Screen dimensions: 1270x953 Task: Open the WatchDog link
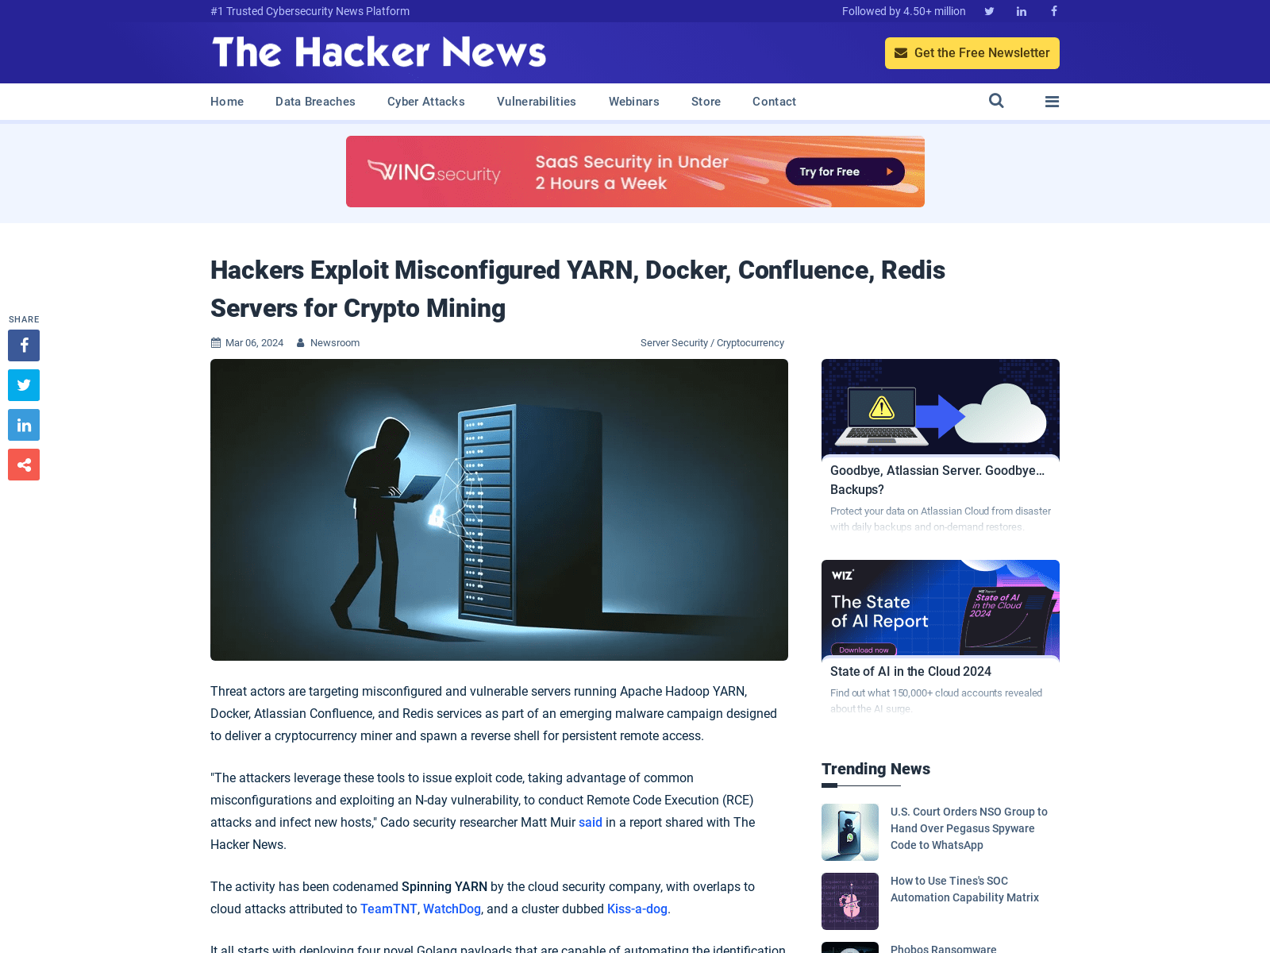[x=452, y=909]
